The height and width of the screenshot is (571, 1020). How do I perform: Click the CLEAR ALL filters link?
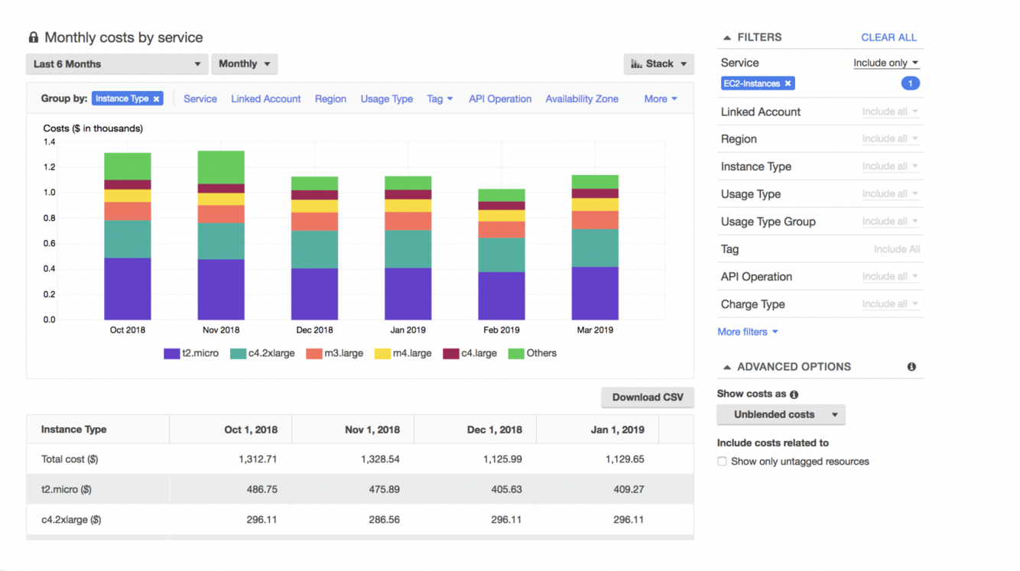888,37
